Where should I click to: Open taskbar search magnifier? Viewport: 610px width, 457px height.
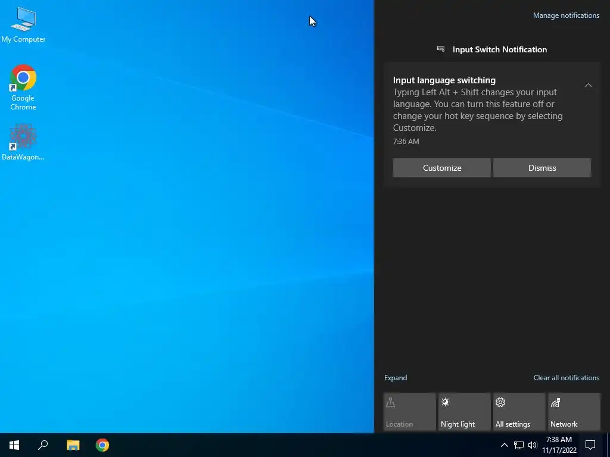coord(43,445)
